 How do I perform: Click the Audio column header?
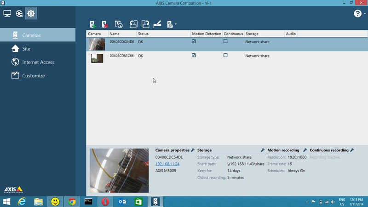[291, 34]
